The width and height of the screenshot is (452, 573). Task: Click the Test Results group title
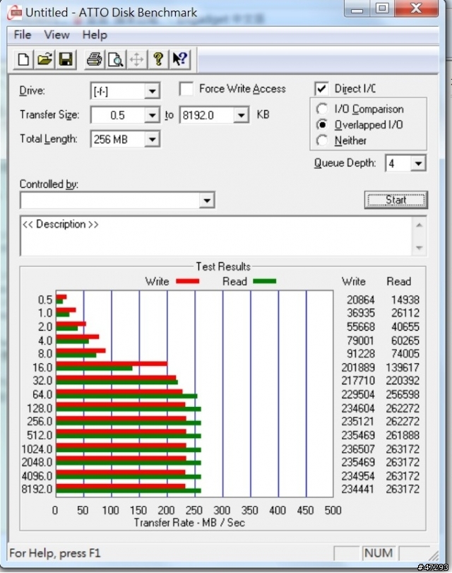pyautogui.click(x=223, y=266)
